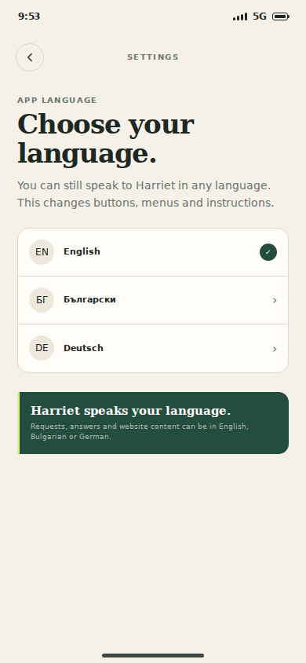306x663 pixels.
Task: Tap the DE language badge
Action: [42, 348]
